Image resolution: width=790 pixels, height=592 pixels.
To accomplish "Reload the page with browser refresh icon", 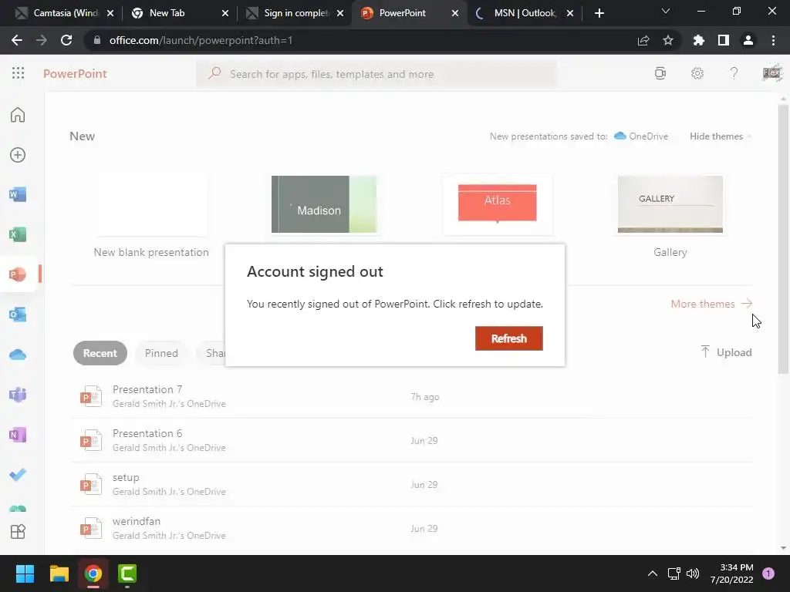I will pos(66,40).
